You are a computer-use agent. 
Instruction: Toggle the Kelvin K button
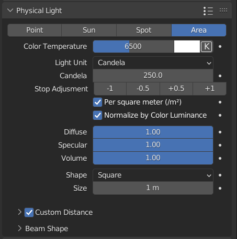click(207, 47)
